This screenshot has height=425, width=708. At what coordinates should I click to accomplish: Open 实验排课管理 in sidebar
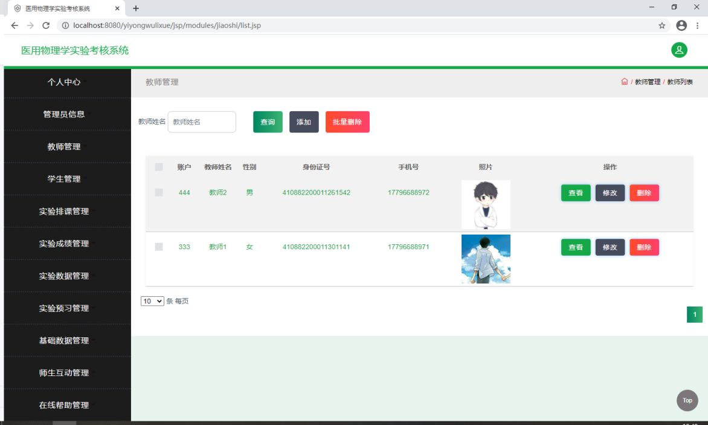pos(64,212)
